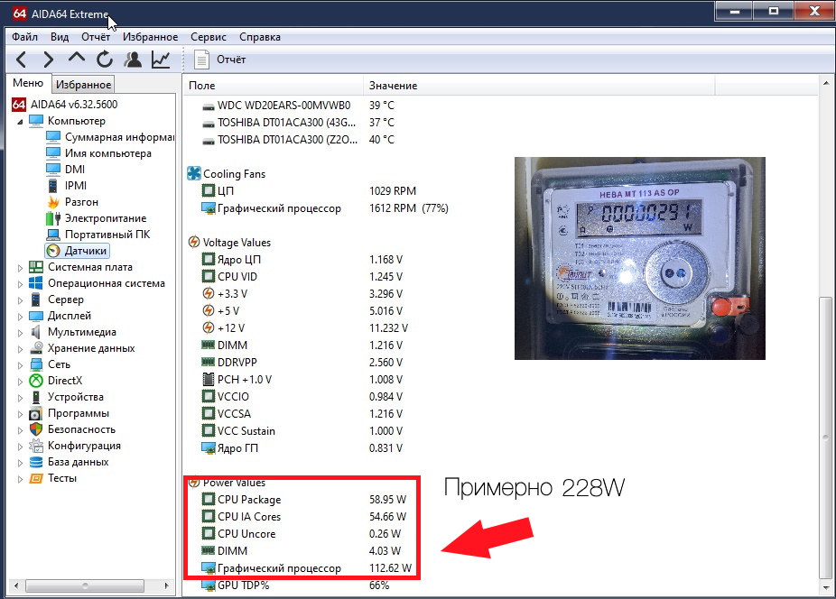Switch to the Избранное tab in the sidebar
The width and height of the screenshot is (836, 599).
pyautogui.click(x=83, y=84)
